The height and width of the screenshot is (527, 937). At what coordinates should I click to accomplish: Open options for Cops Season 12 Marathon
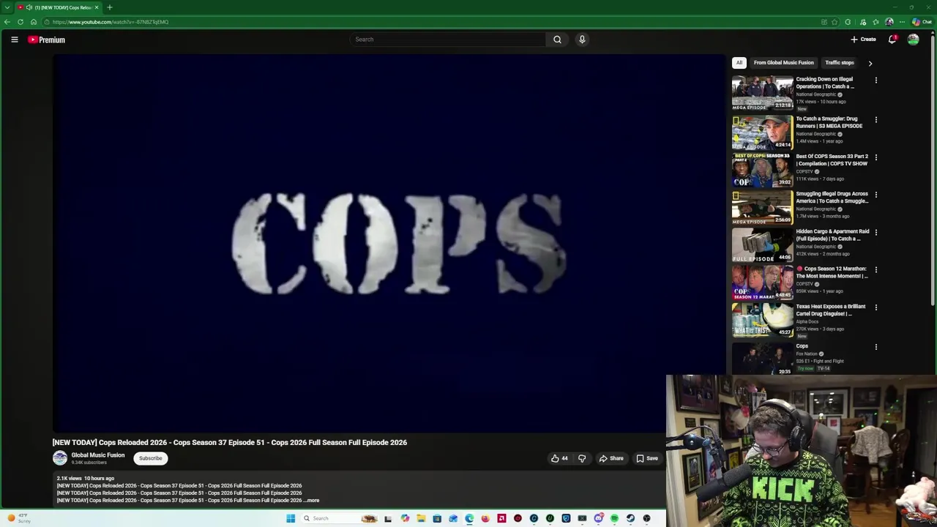(x=876, y=269)
